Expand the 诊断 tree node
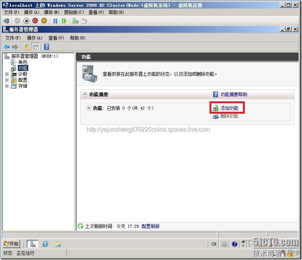This screenshot has width=302, height=260. click(7, 74)
